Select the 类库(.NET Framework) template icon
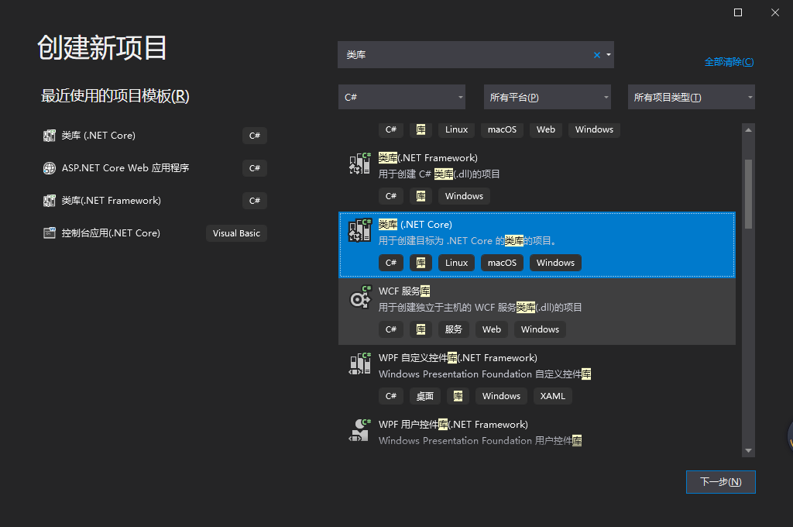This screenshot has width=793, height=527. click(x=359, y=164)
